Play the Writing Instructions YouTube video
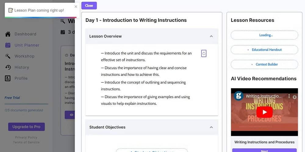Image resolution: width=305 pixels, height=152 pixels. pos(264,112)
